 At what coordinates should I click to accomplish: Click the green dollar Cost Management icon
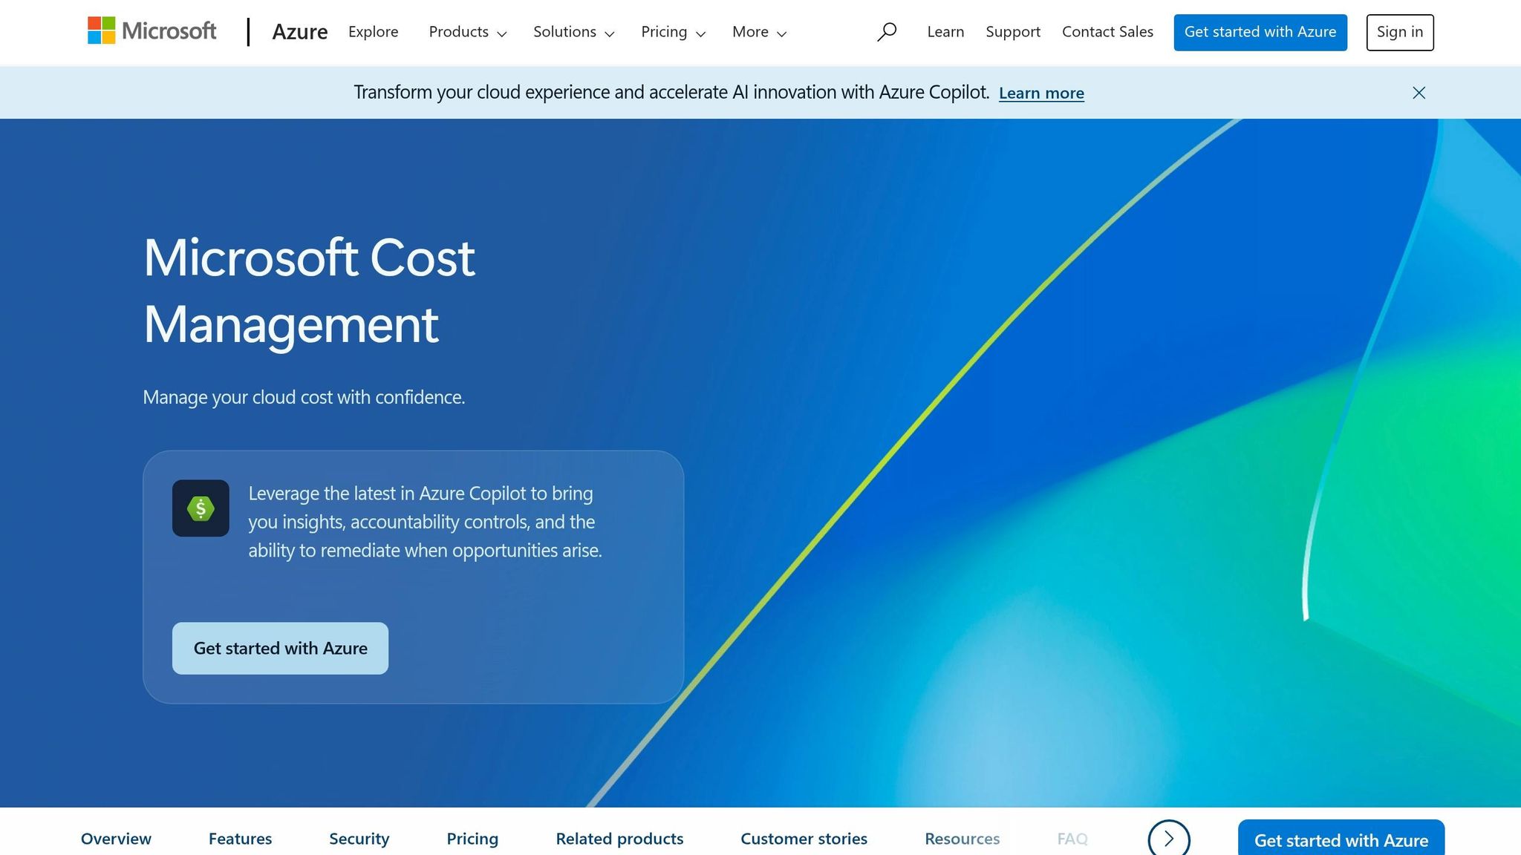201,508
